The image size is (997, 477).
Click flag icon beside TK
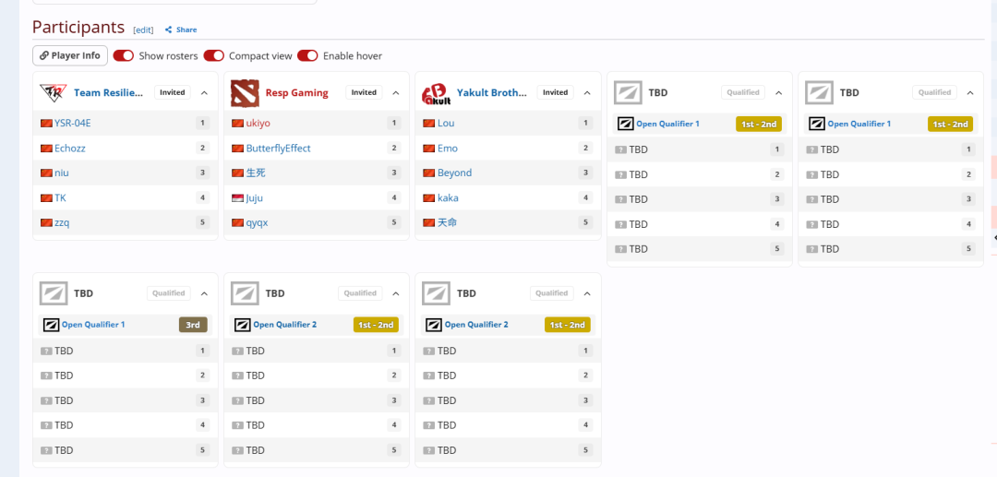pos(46,198)
